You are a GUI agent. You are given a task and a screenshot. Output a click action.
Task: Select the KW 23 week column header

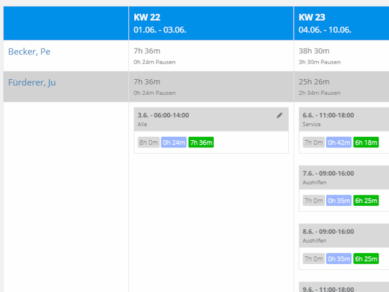coord(342,23)
